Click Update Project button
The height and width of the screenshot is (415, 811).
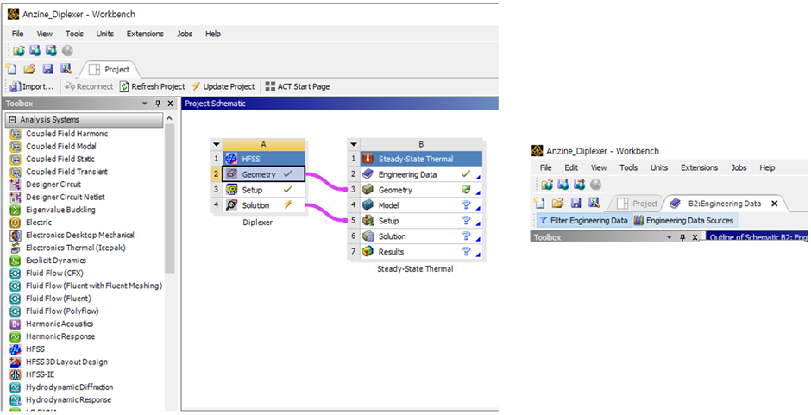coord(223,86)
